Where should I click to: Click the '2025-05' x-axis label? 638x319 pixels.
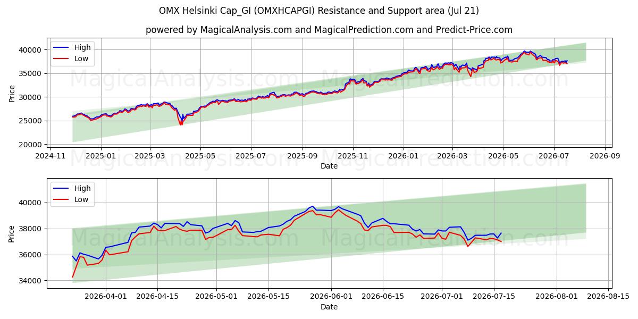(200, 156)
